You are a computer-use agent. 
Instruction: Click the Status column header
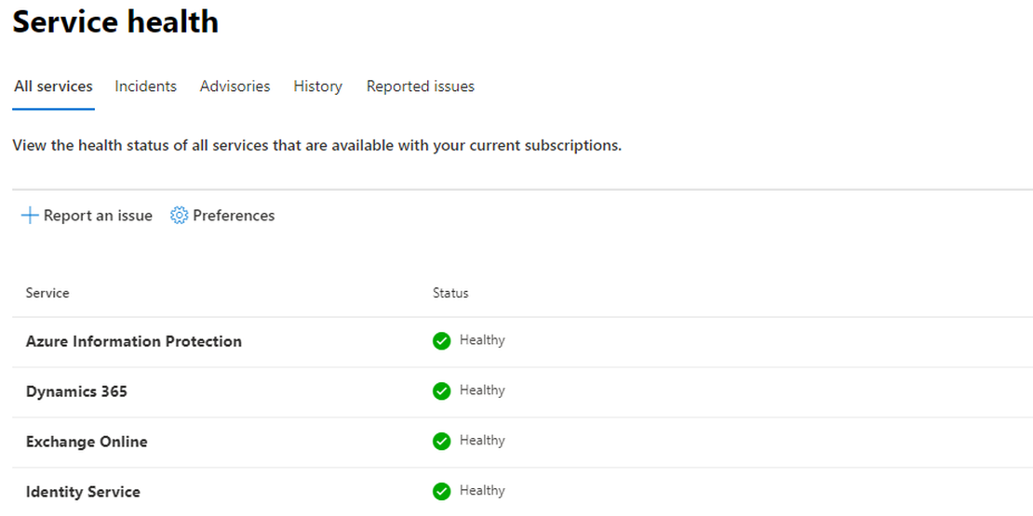450,293
